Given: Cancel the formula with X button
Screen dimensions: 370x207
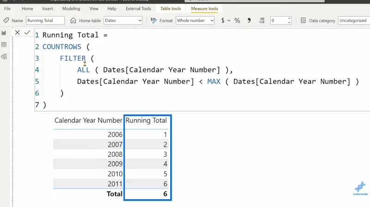Looking at the screenshot, I should point(17,32).
